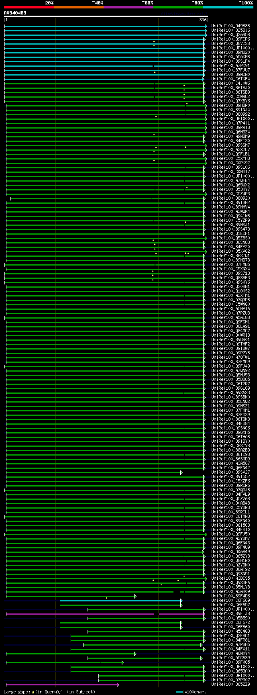This screenshot has height=695, width=257.
Task: Open the UniRef100_A5AKM8 hit entry
Action: (x=230, y=57)
